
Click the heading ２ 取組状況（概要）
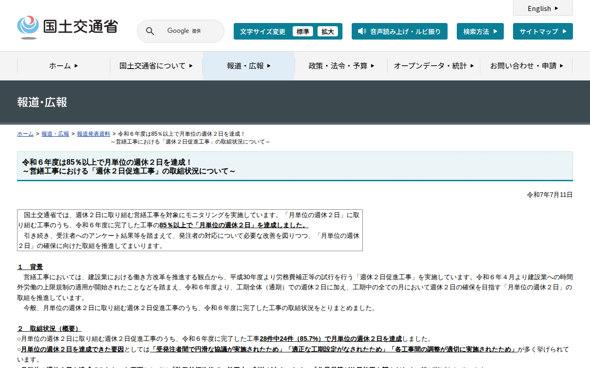(49, 328)
